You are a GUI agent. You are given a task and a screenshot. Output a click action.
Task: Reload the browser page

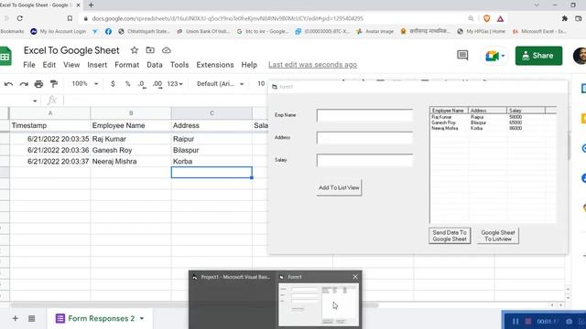point(20,18)
